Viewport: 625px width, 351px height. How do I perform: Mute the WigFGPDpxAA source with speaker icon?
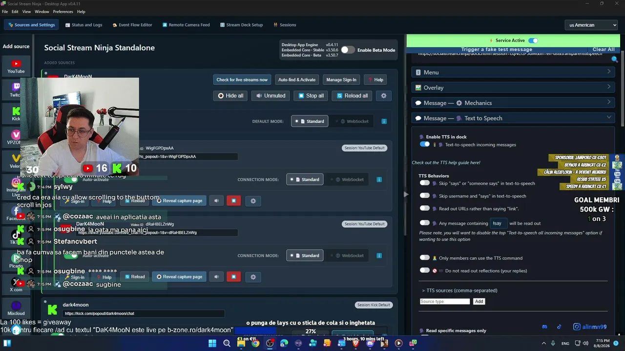[216, 201]
